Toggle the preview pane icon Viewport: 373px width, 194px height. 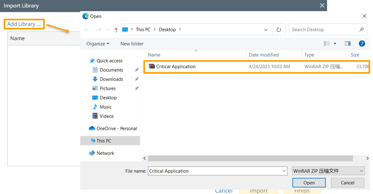click(347, 43)
